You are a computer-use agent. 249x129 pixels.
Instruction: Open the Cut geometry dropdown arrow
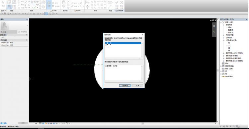pos(78,3)
